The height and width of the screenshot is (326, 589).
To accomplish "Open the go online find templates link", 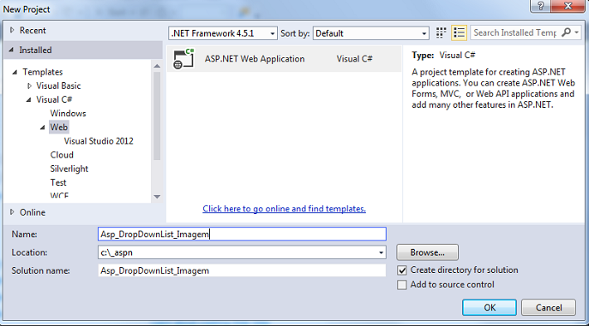I will pos(284,209).
